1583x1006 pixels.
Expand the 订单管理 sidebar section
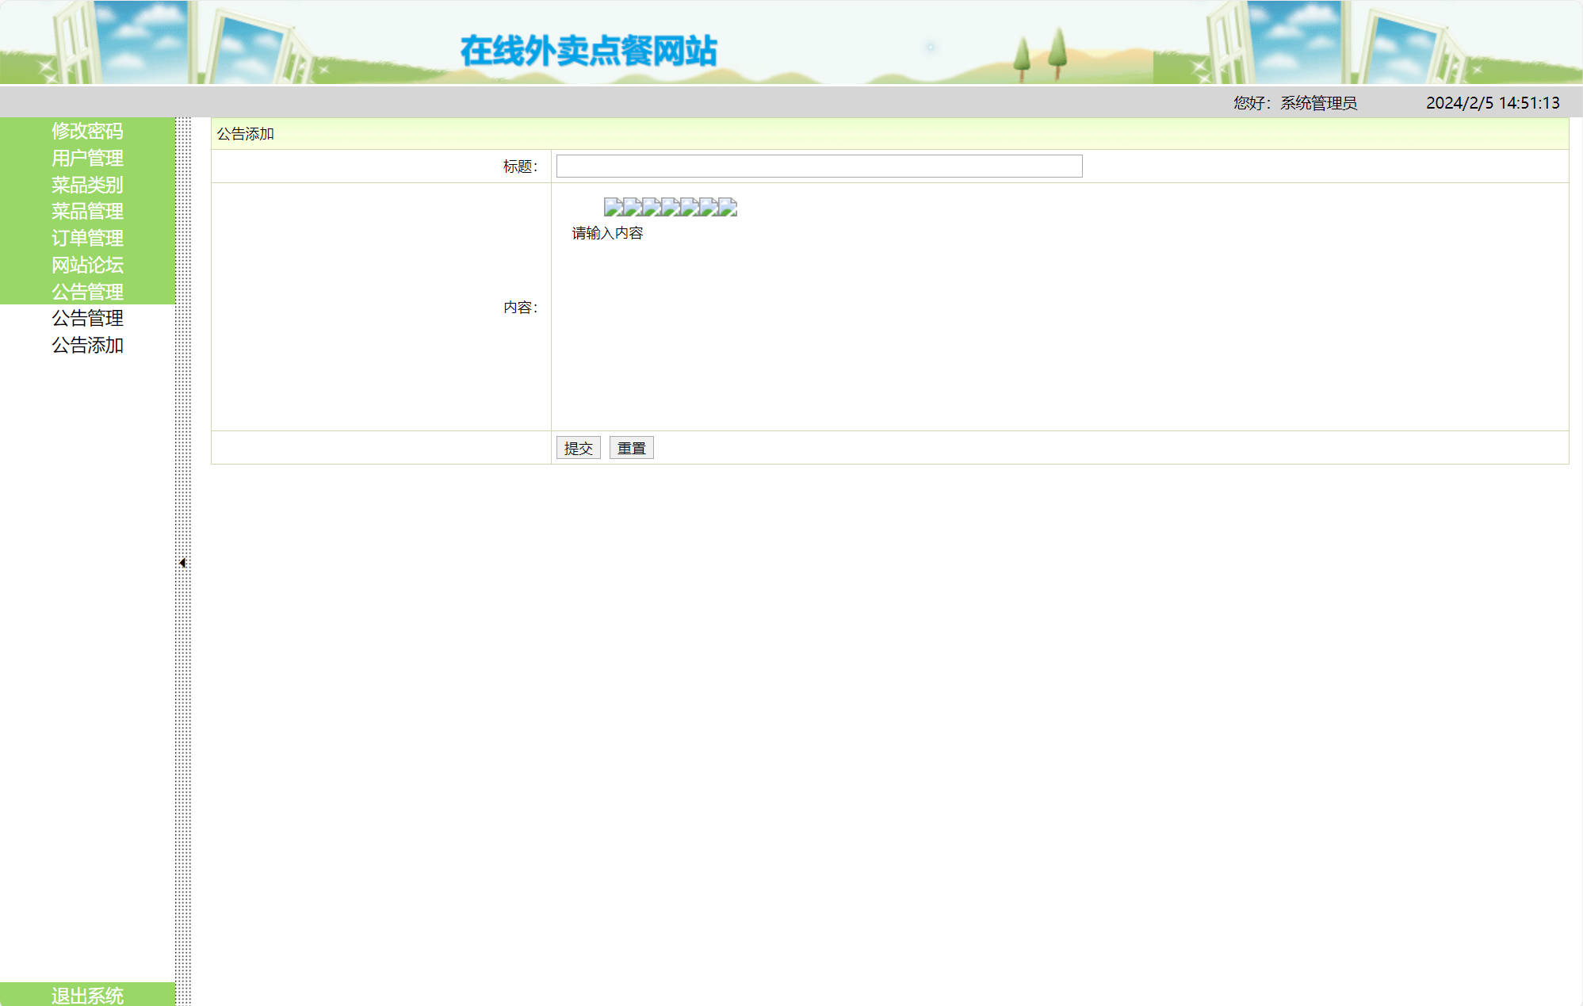coord(87,238)
